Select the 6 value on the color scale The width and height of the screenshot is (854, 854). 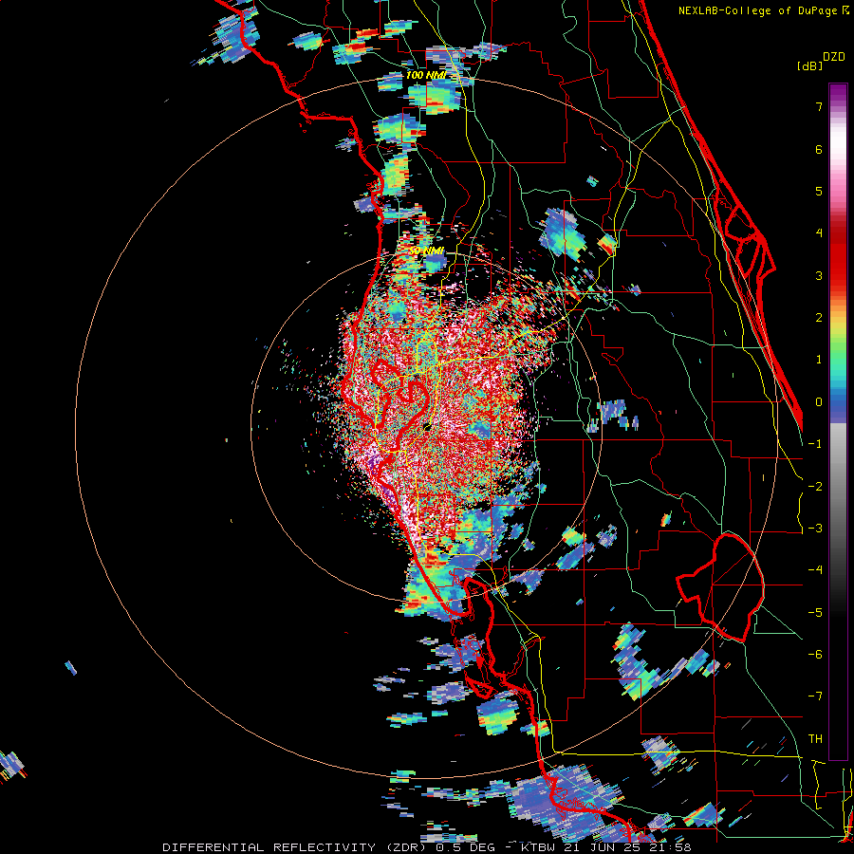click(x=819, y=149)
